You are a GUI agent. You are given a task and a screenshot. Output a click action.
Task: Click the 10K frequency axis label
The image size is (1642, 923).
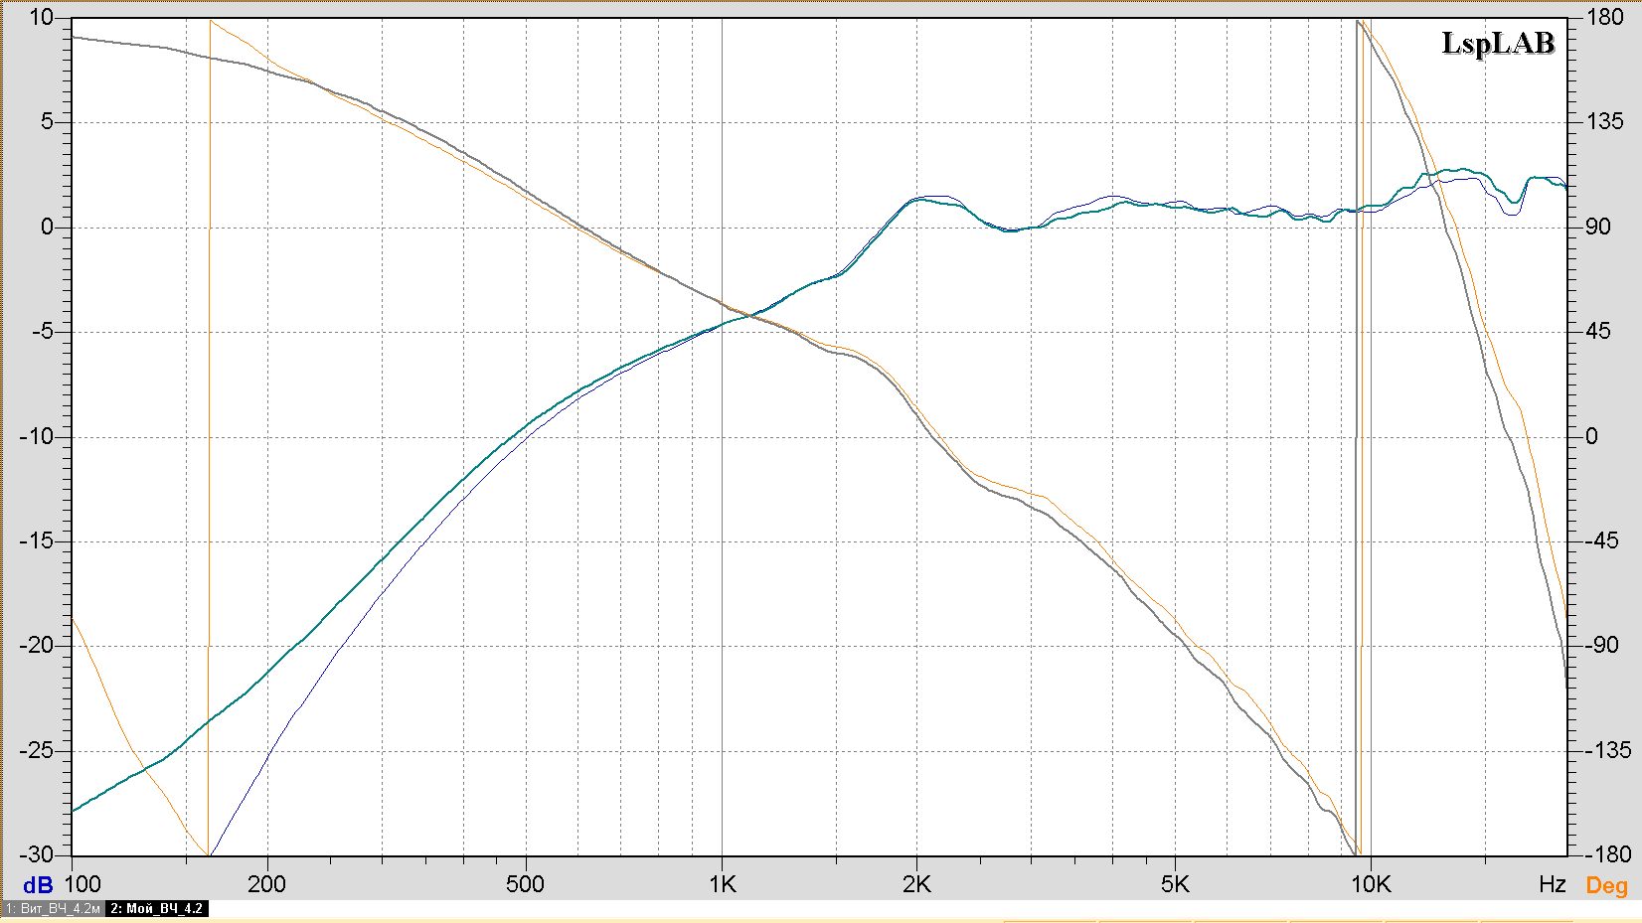pyautogui.click(x=1371, y=884)
